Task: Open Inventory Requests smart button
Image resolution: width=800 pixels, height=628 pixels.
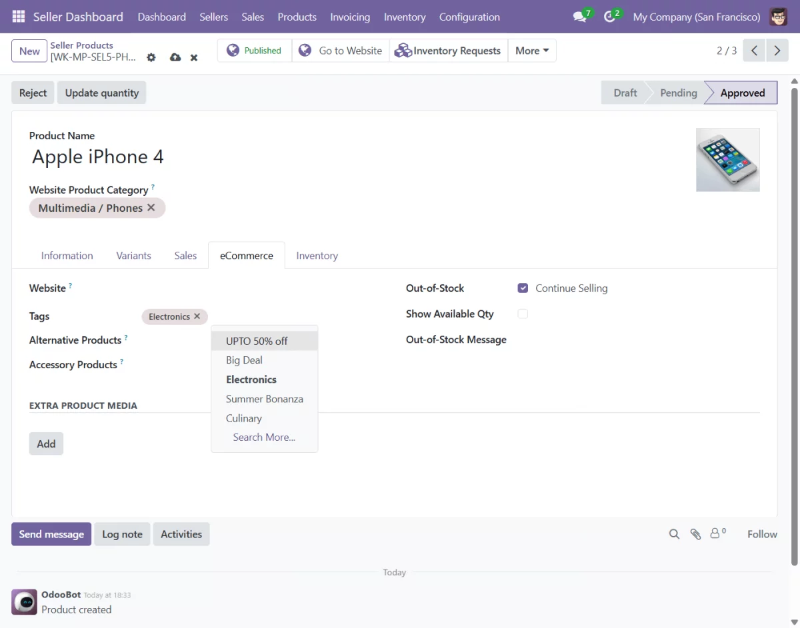Action: click(x=448, y=51)
